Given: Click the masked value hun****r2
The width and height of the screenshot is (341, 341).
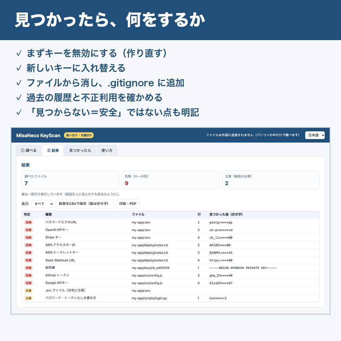Looking at the screenshot, I should pos(218,298).
